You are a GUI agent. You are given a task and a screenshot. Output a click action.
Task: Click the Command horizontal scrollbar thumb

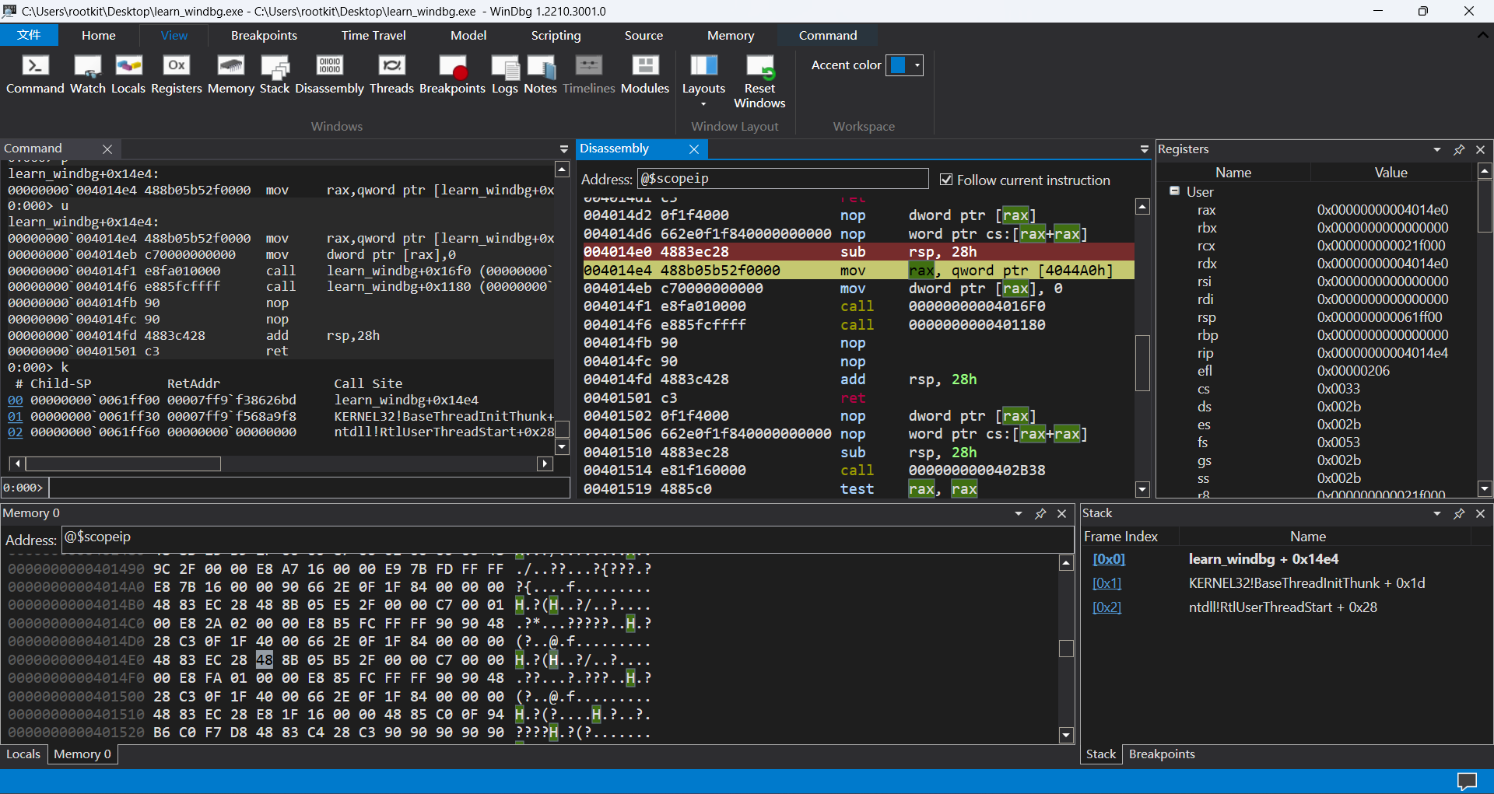click(x=123, y=464)
